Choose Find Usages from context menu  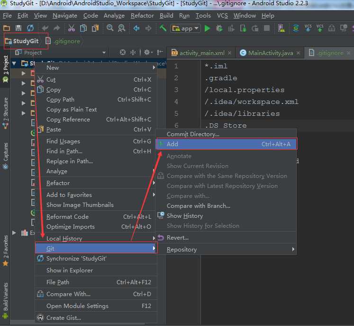click(96, 141)
